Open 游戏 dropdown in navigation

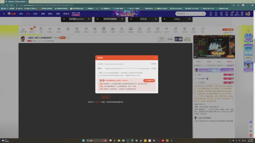click(x=50, y=14)
